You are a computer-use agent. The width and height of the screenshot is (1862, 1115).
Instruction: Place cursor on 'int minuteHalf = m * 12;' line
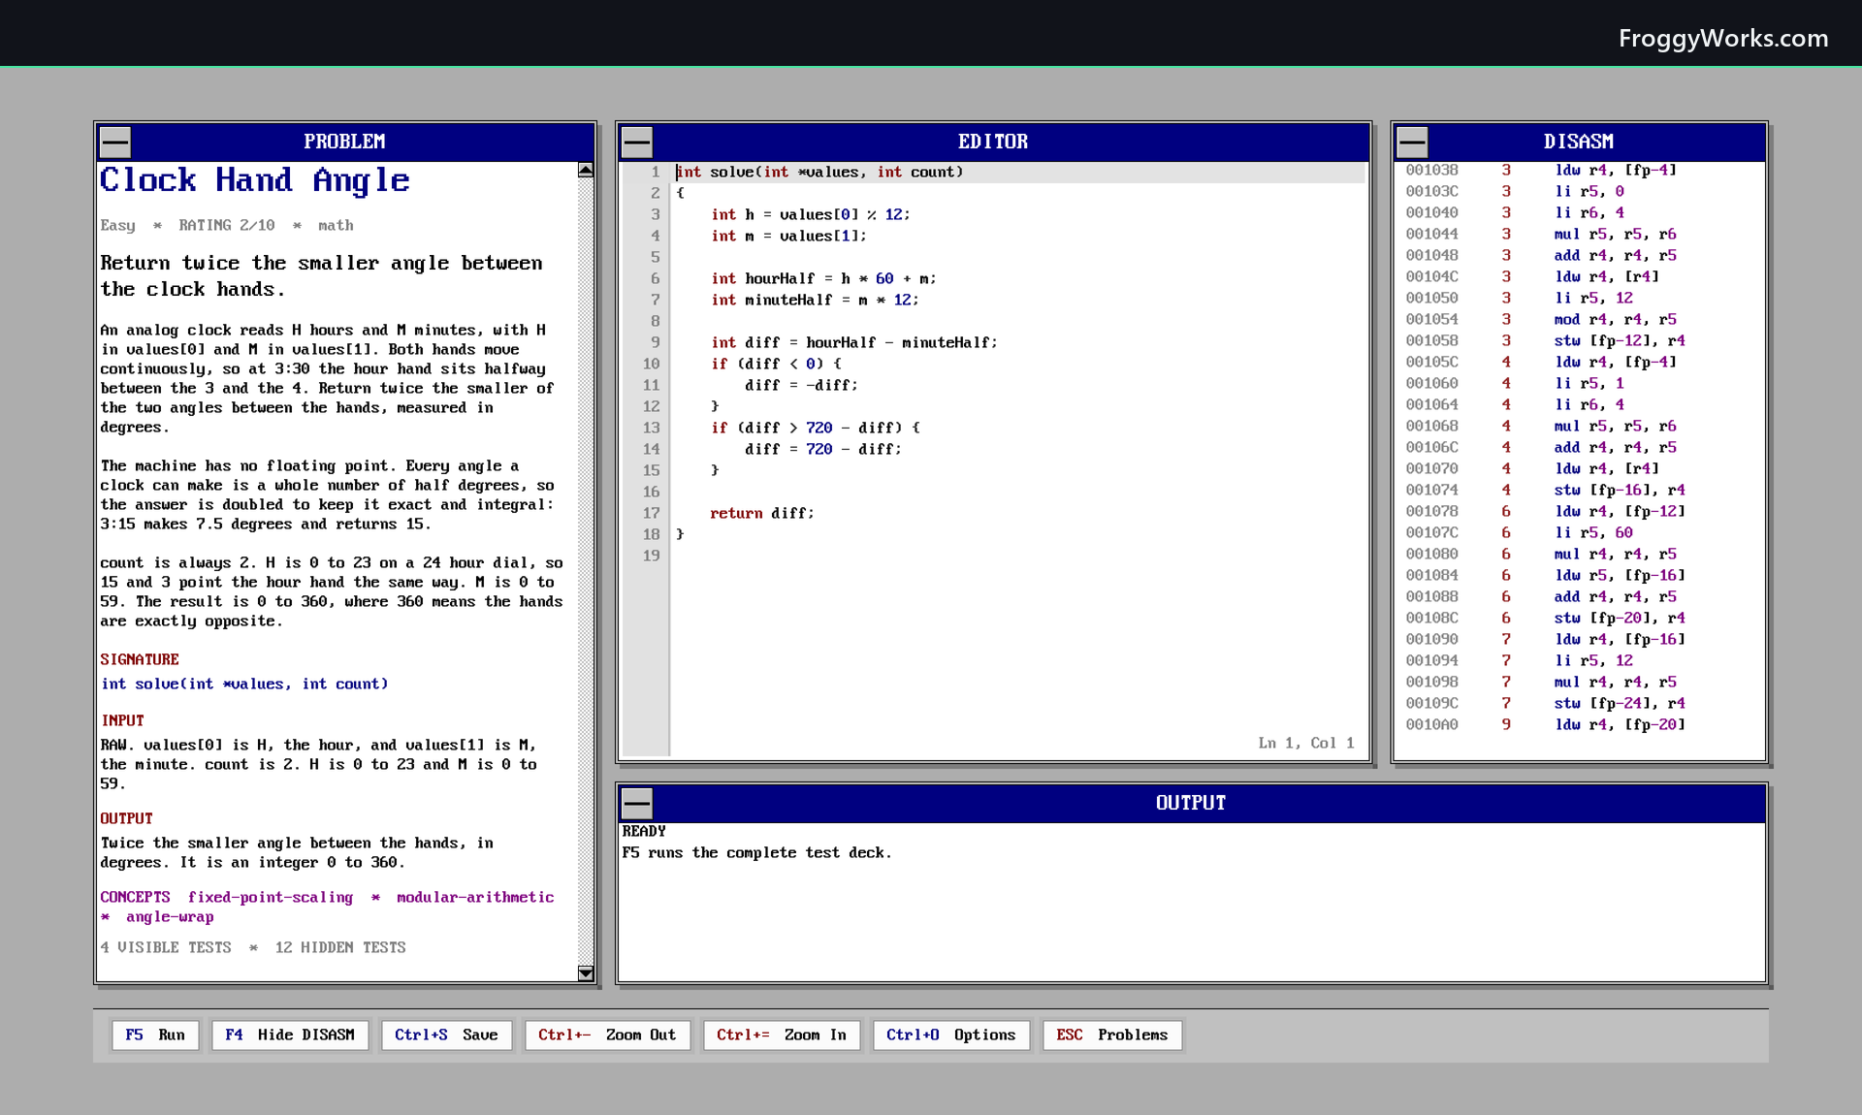tap(816, 301)
